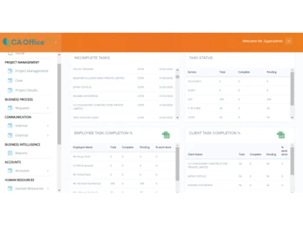
Task: Export Client Task Completion to Excel
Action: click(x=281, y=135)
